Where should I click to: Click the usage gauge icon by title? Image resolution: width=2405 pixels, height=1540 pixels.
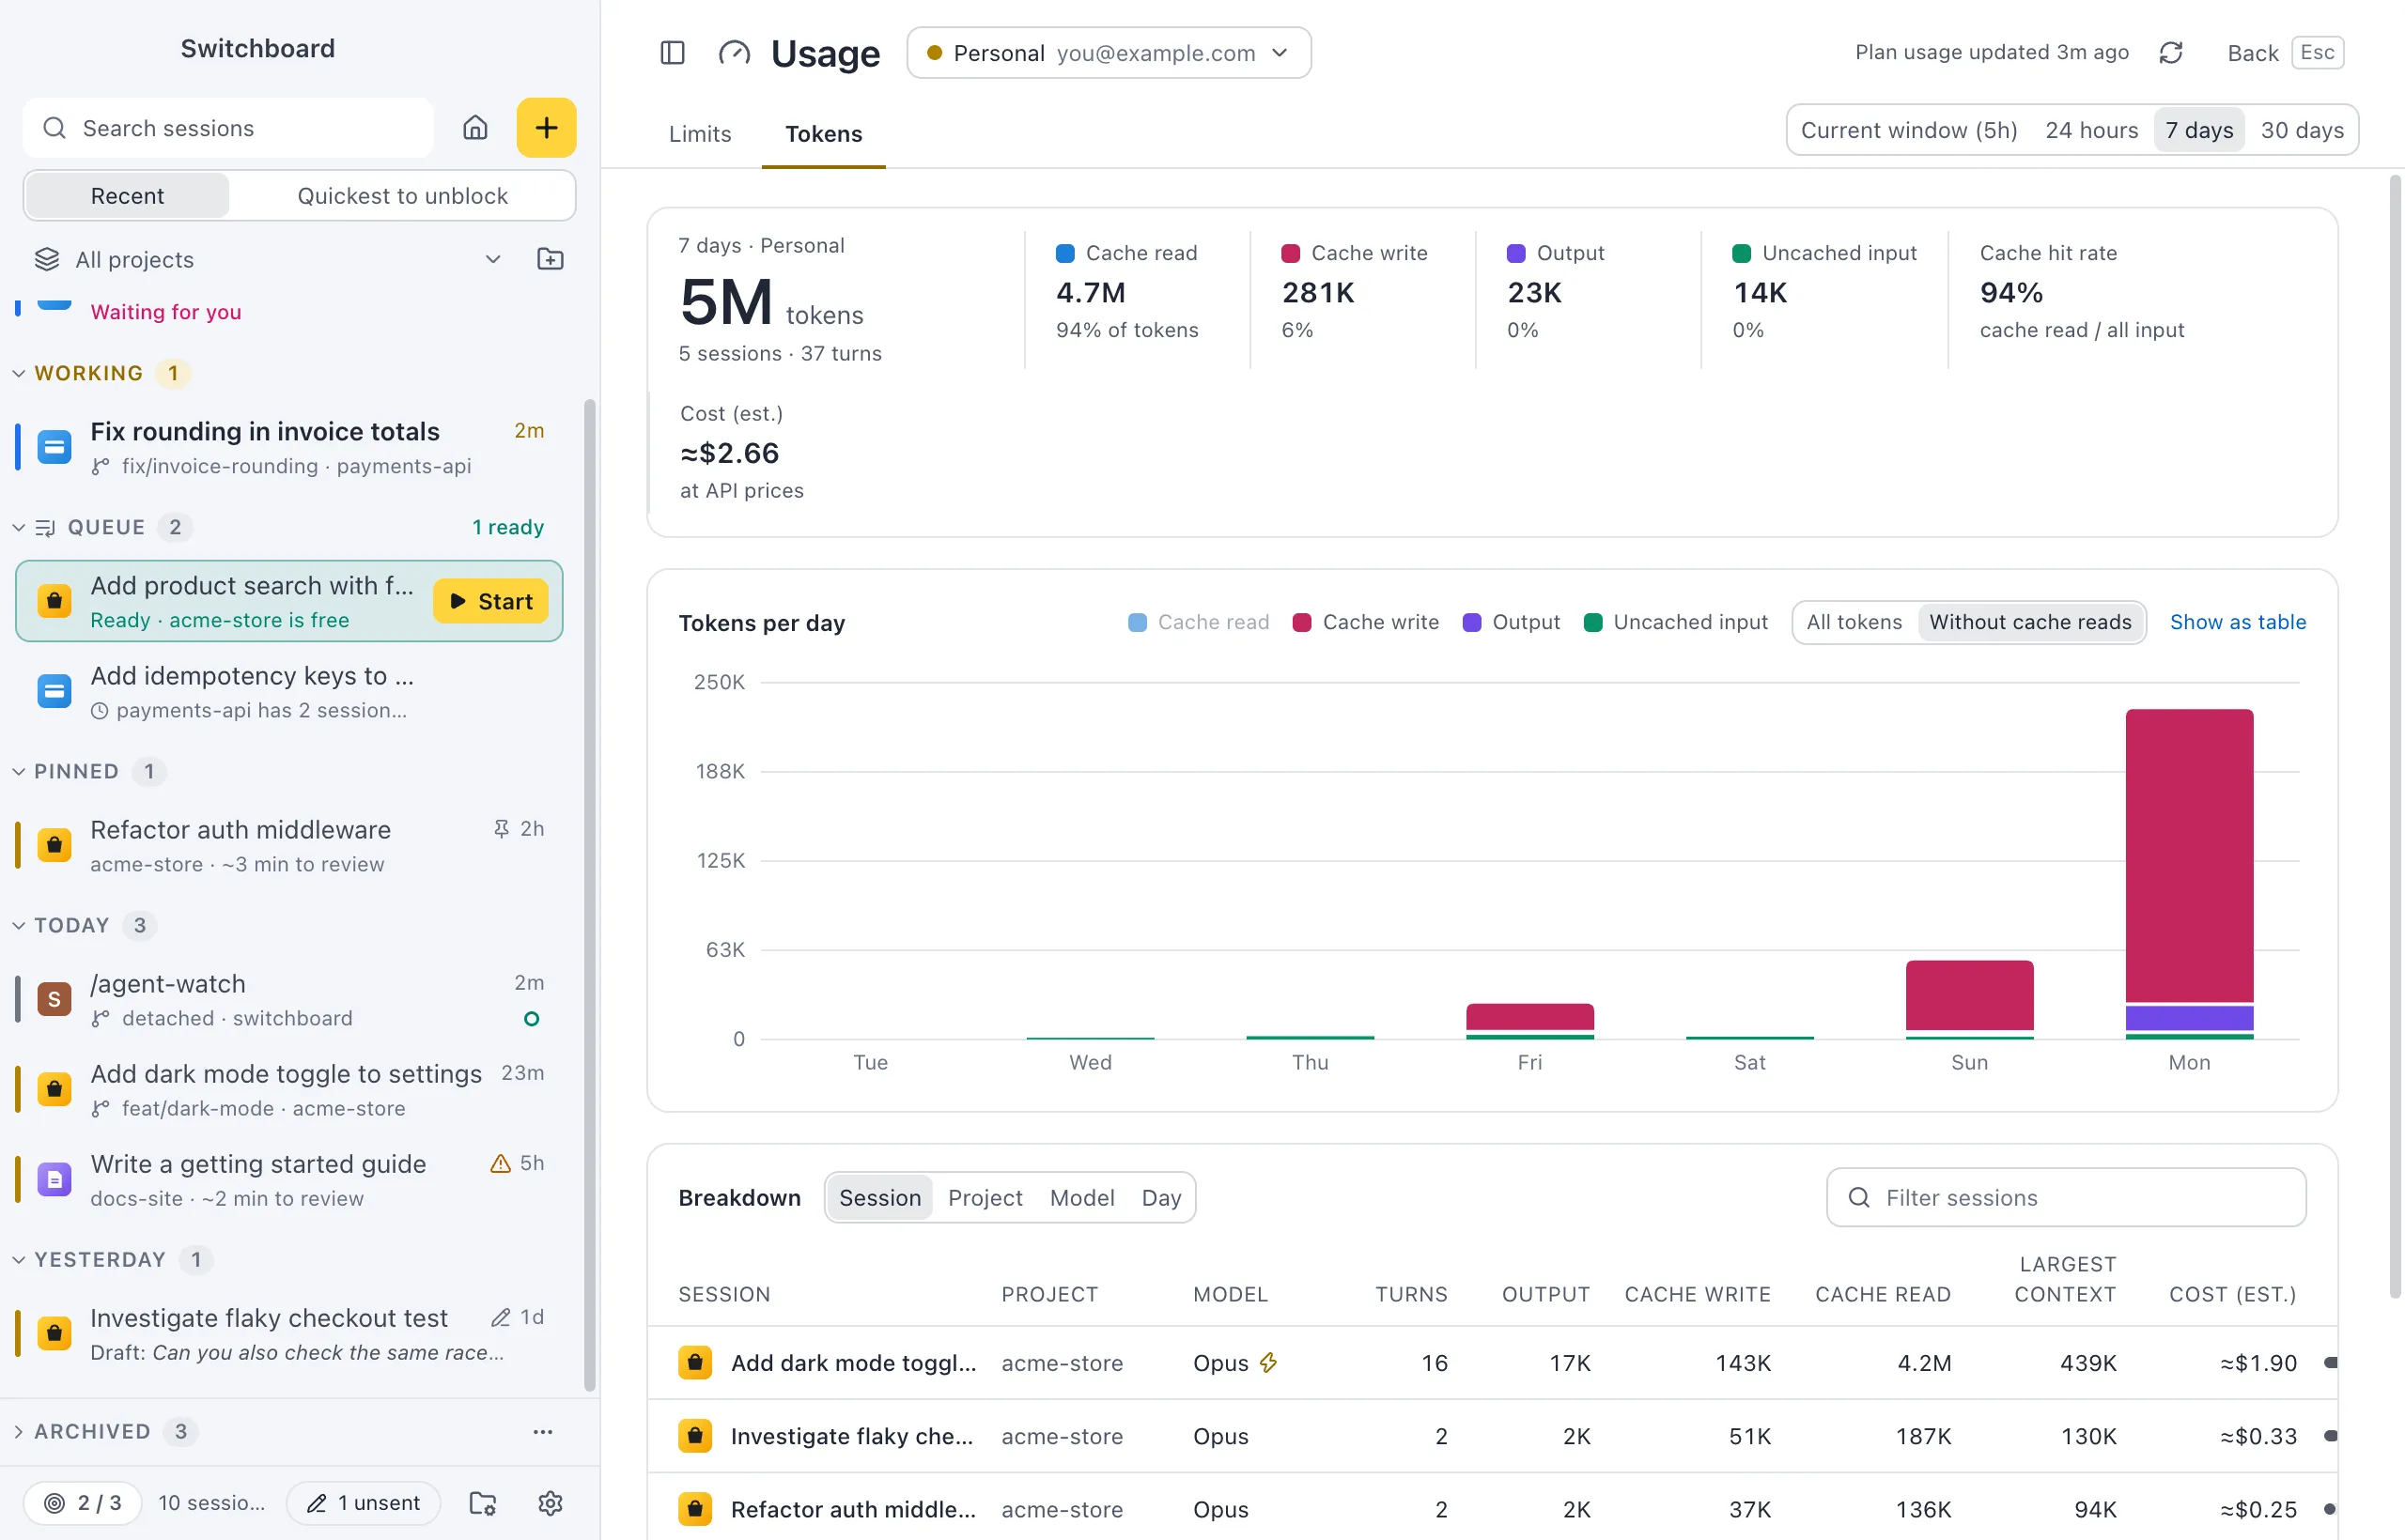tap(735, 53)
